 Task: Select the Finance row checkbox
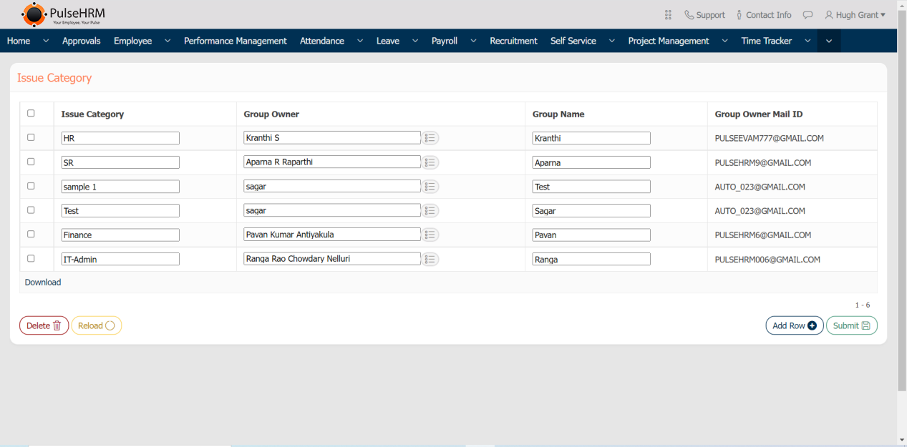point(31,234)
